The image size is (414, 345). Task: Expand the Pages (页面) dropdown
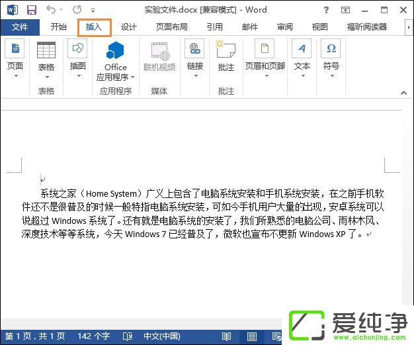tap(15, 75)
